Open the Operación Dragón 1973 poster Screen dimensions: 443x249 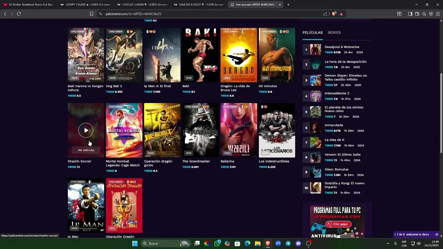124,205
